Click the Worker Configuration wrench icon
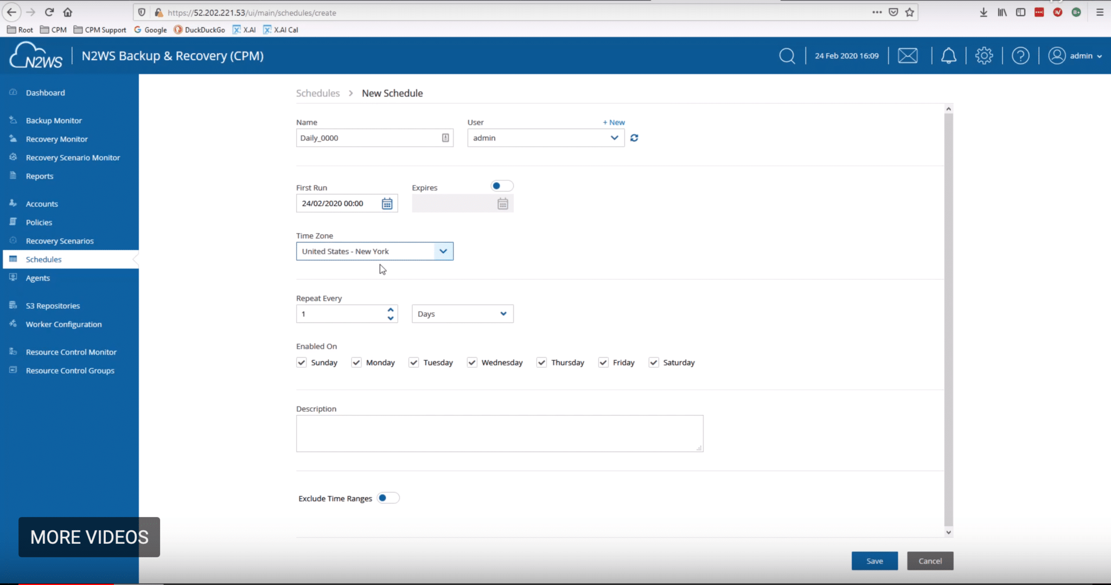This screenshot has height=585, width=1111. click(13, 324)
